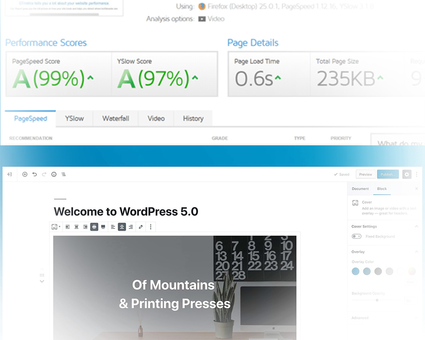Click the RECOMMENDATION column header

[x=31, y=138]
